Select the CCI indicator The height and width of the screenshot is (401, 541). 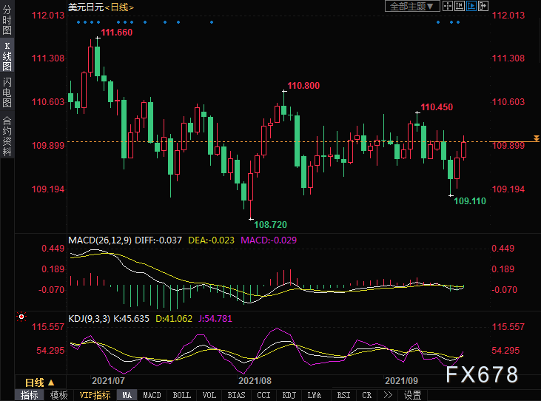point(263,395)
